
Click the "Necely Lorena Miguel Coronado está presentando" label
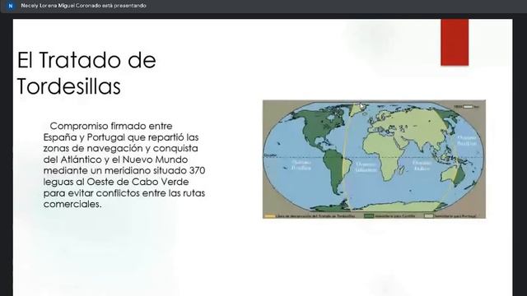[83, 6]
